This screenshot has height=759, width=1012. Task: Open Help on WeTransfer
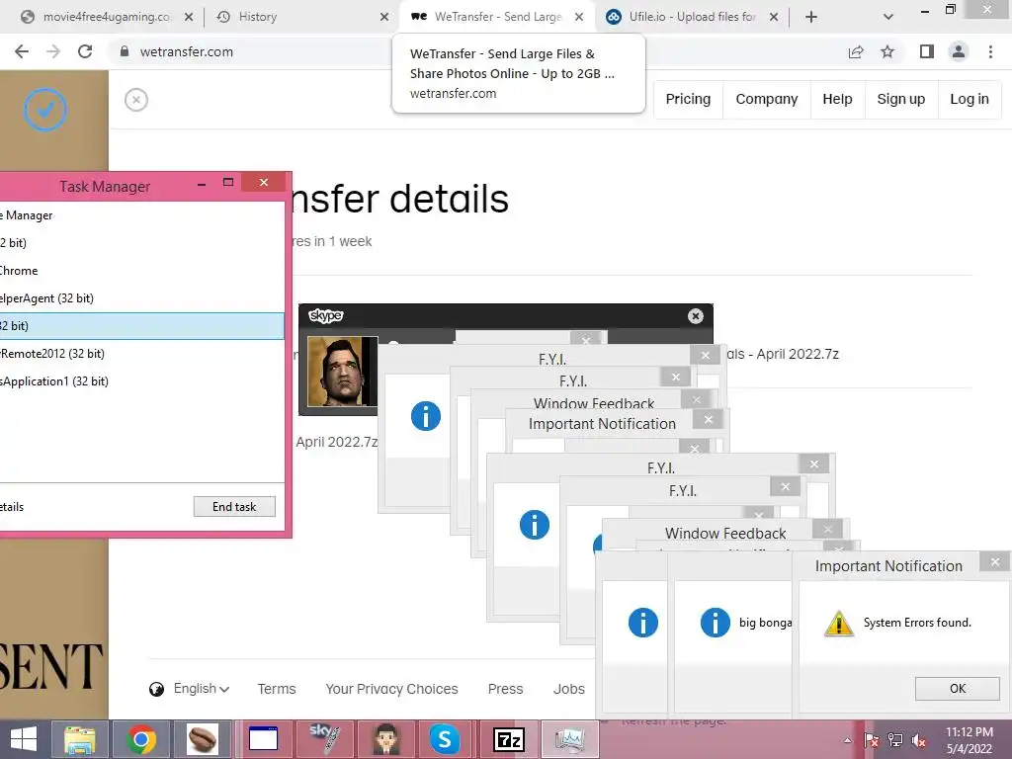click(x=837, y=100)
